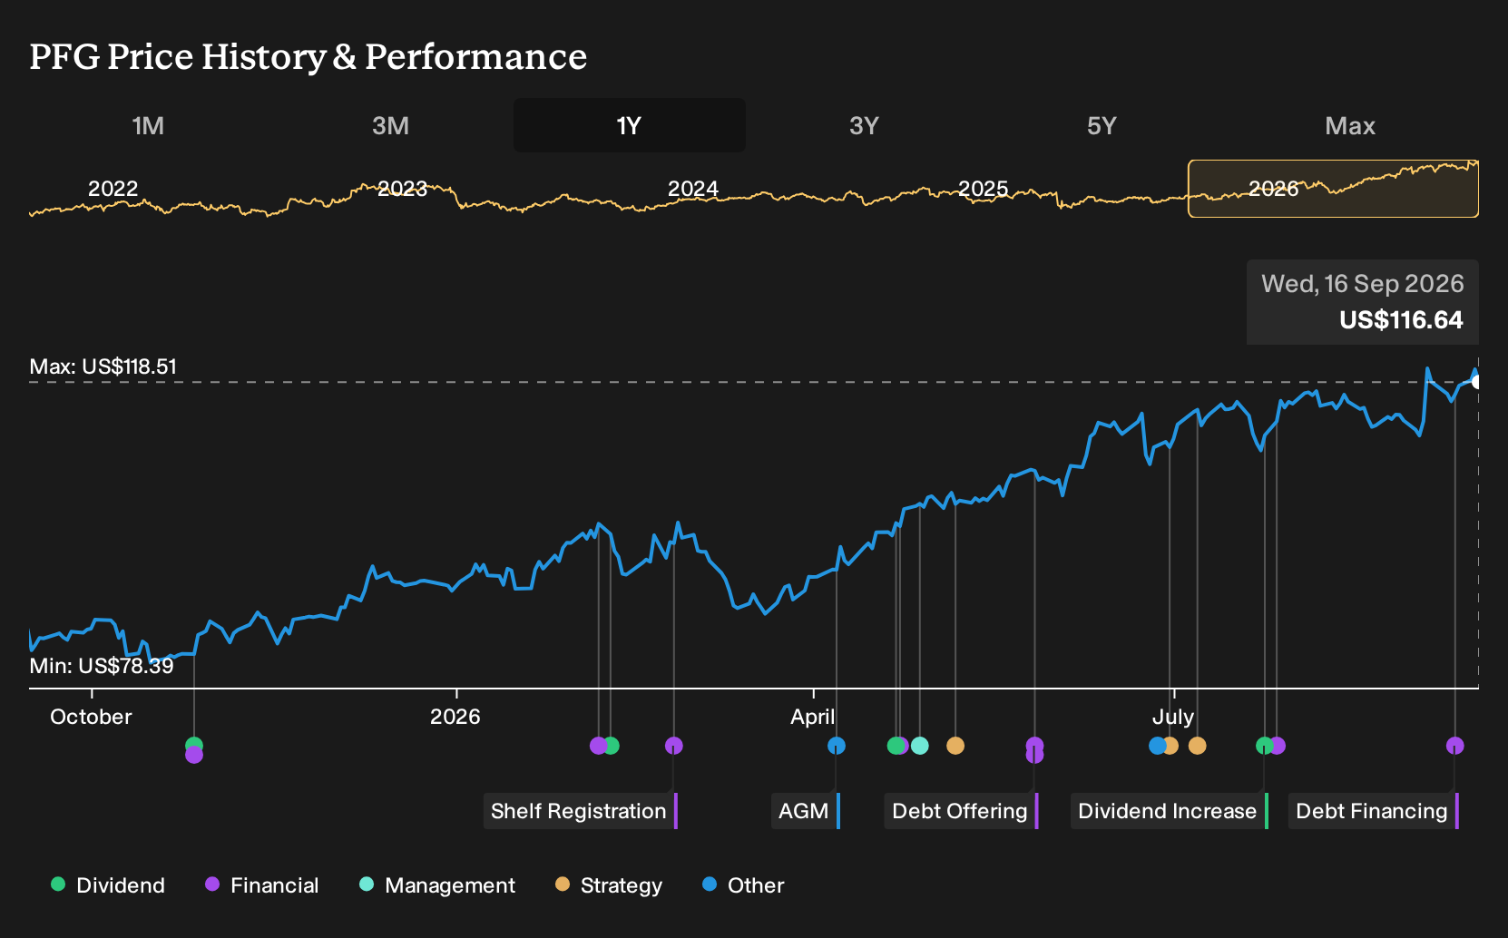Click the 2025 label on the overview timeline
The height and width of the screenshot is (938, 1508).
[984, 189]
